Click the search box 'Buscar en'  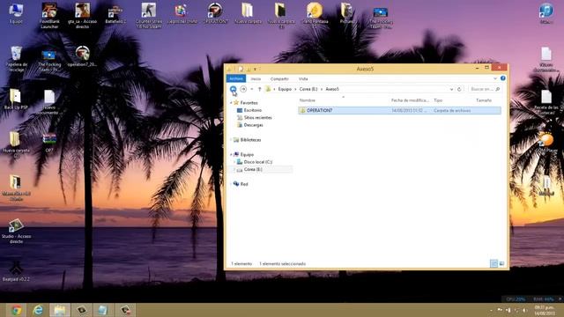pos(485,89)
